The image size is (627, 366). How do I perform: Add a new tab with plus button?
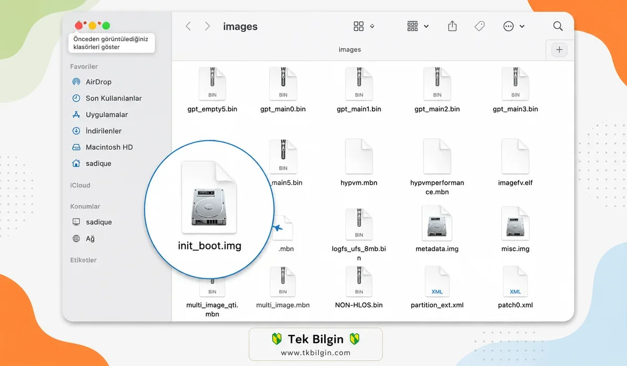(559, 50)
